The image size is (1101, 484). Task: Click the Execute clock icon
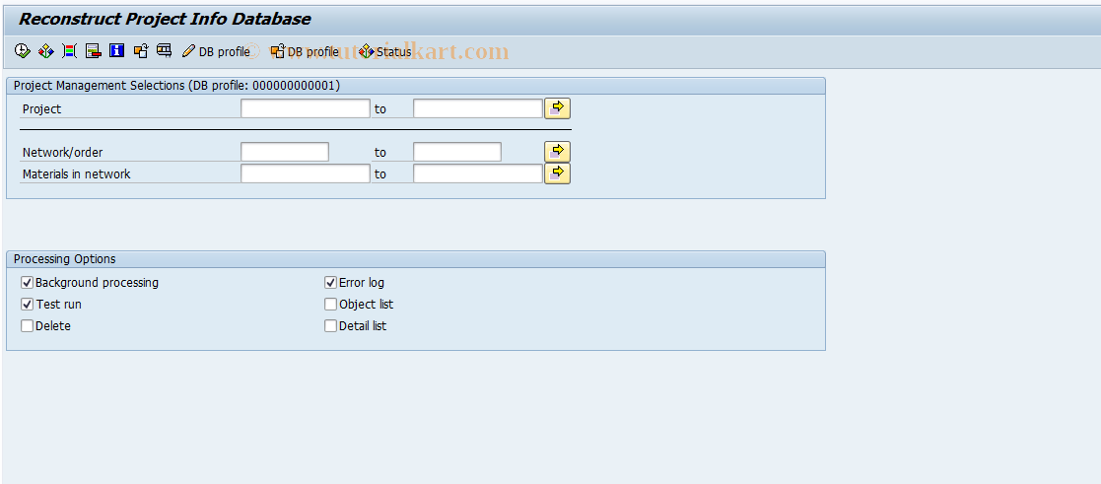click(x=23, y=50)
